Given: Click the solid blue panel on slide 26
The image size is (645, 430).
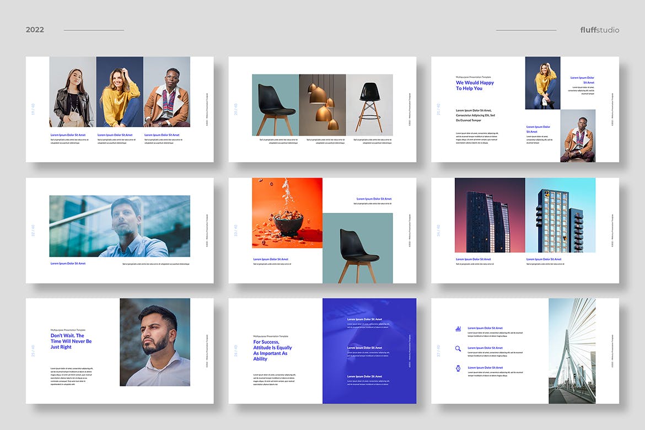Looking at the screenshot, I should pos(369,351).
